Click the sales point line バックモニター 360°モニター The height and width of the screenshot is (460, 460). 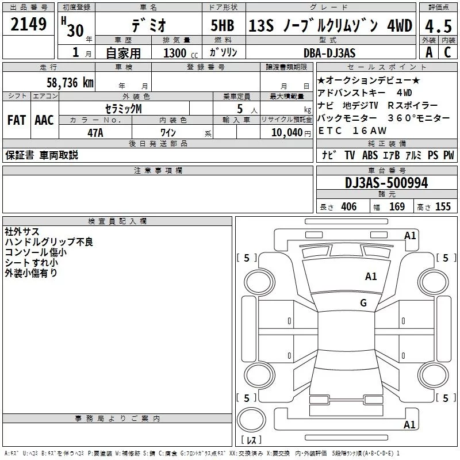pyautogui.click(x=384, y=118)
